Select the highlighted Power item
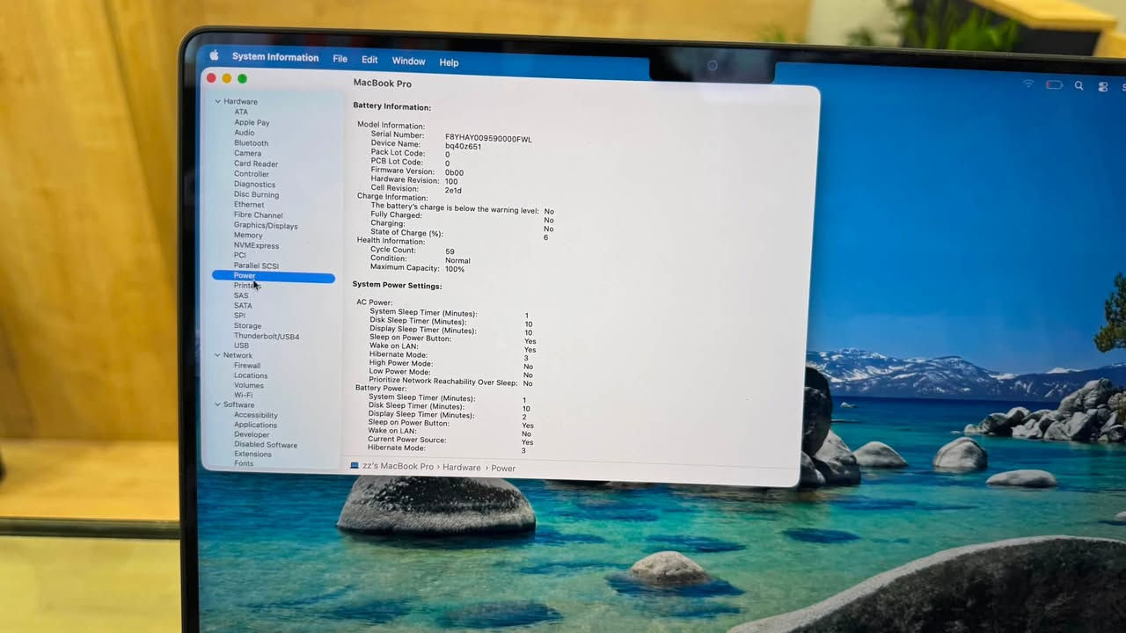Screen dimensions: 1126x633 [x=274, y=276]
